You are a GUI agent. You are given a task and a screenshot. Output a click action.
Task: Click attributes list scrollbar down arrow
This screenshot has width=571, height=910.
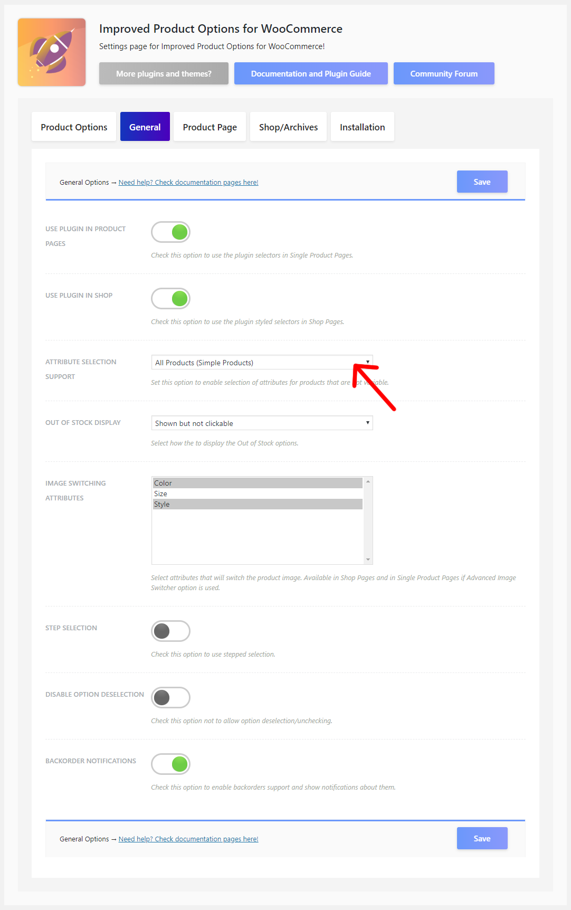(x=368, y=560)
